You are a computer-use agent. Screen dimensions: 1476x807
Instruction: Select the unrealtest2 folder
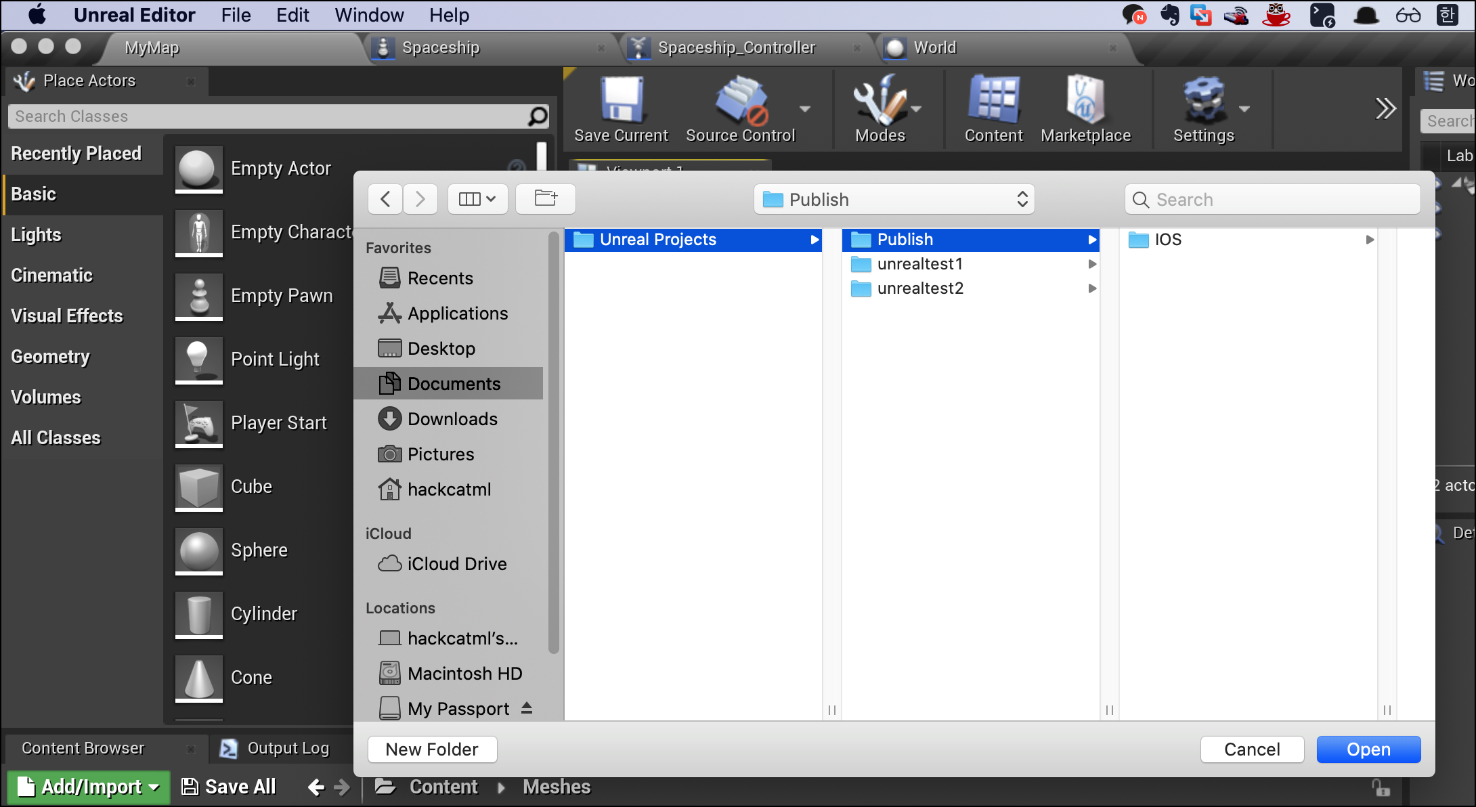[x=919, y=288]
